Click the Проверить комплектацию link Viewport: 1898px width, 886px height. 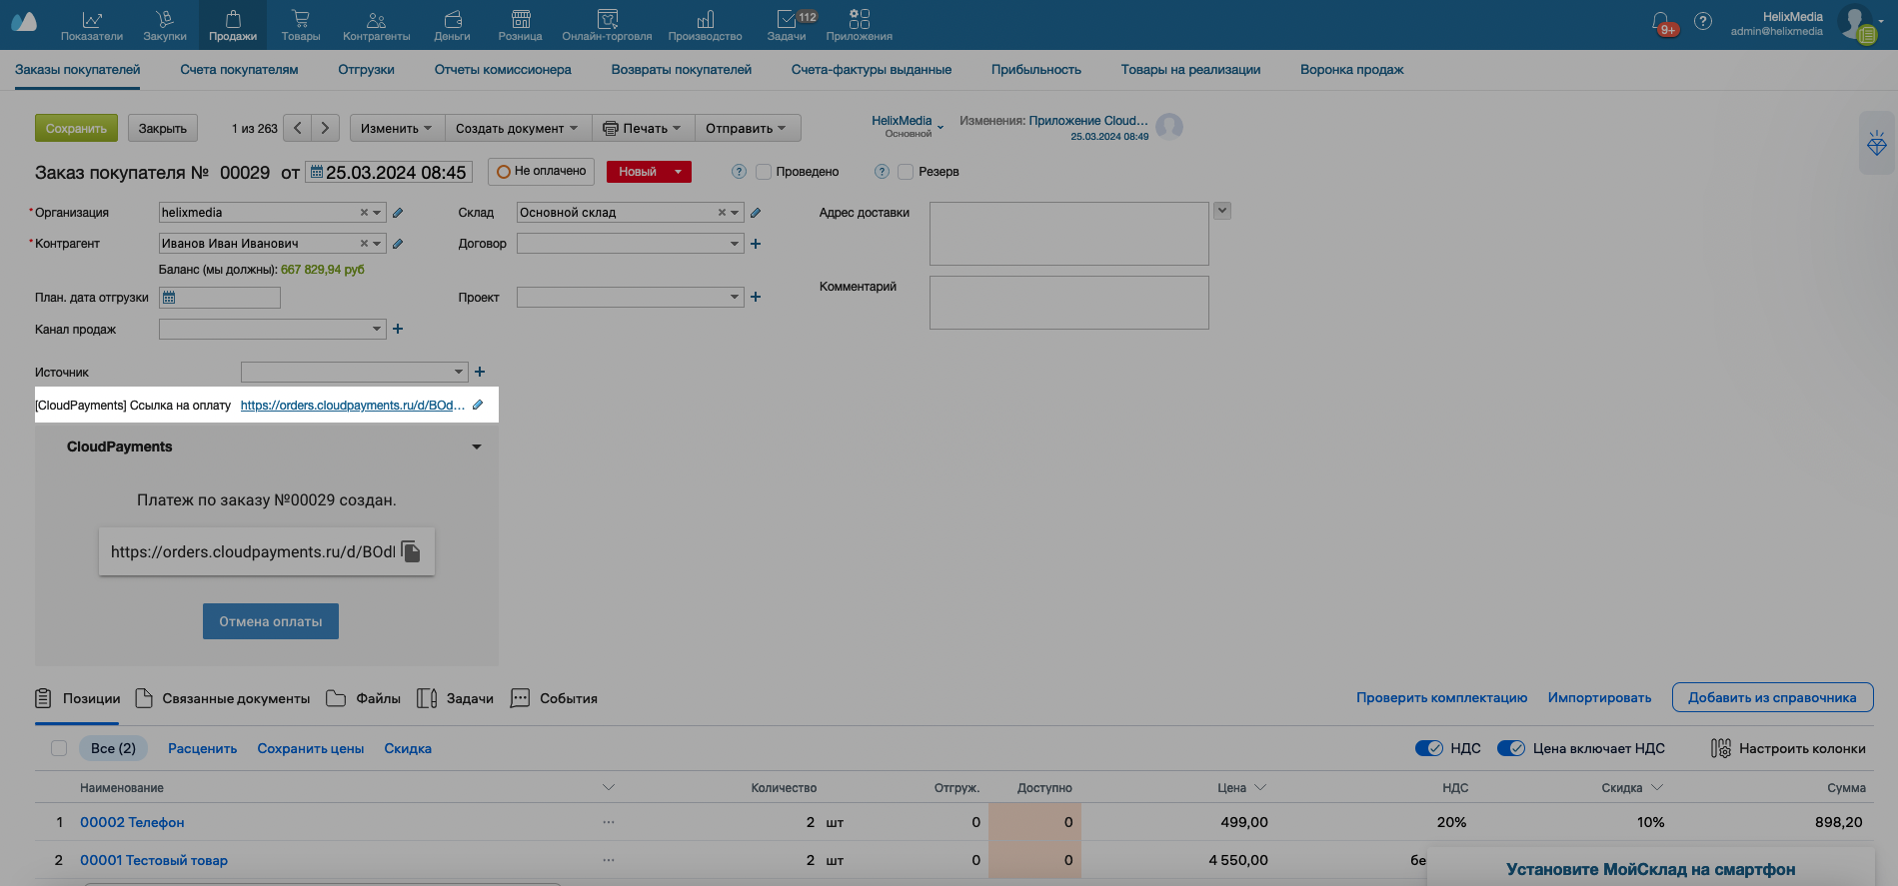(x=1441, y=697)
